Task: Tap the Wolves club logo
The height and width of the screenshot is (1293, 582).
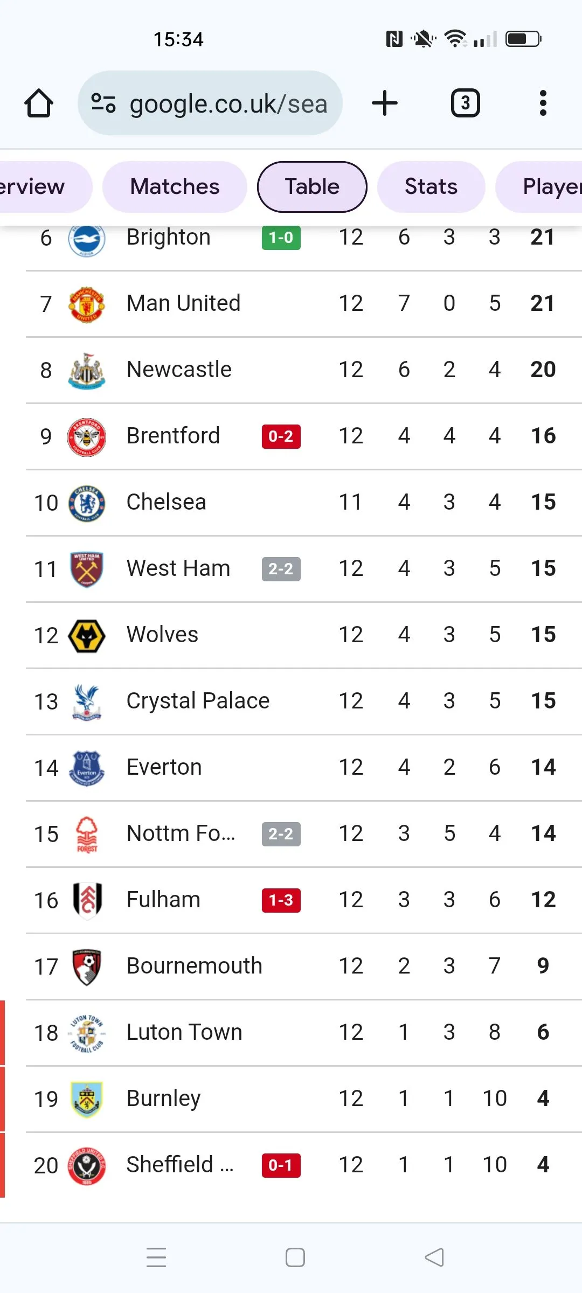Action: [87, 636]
